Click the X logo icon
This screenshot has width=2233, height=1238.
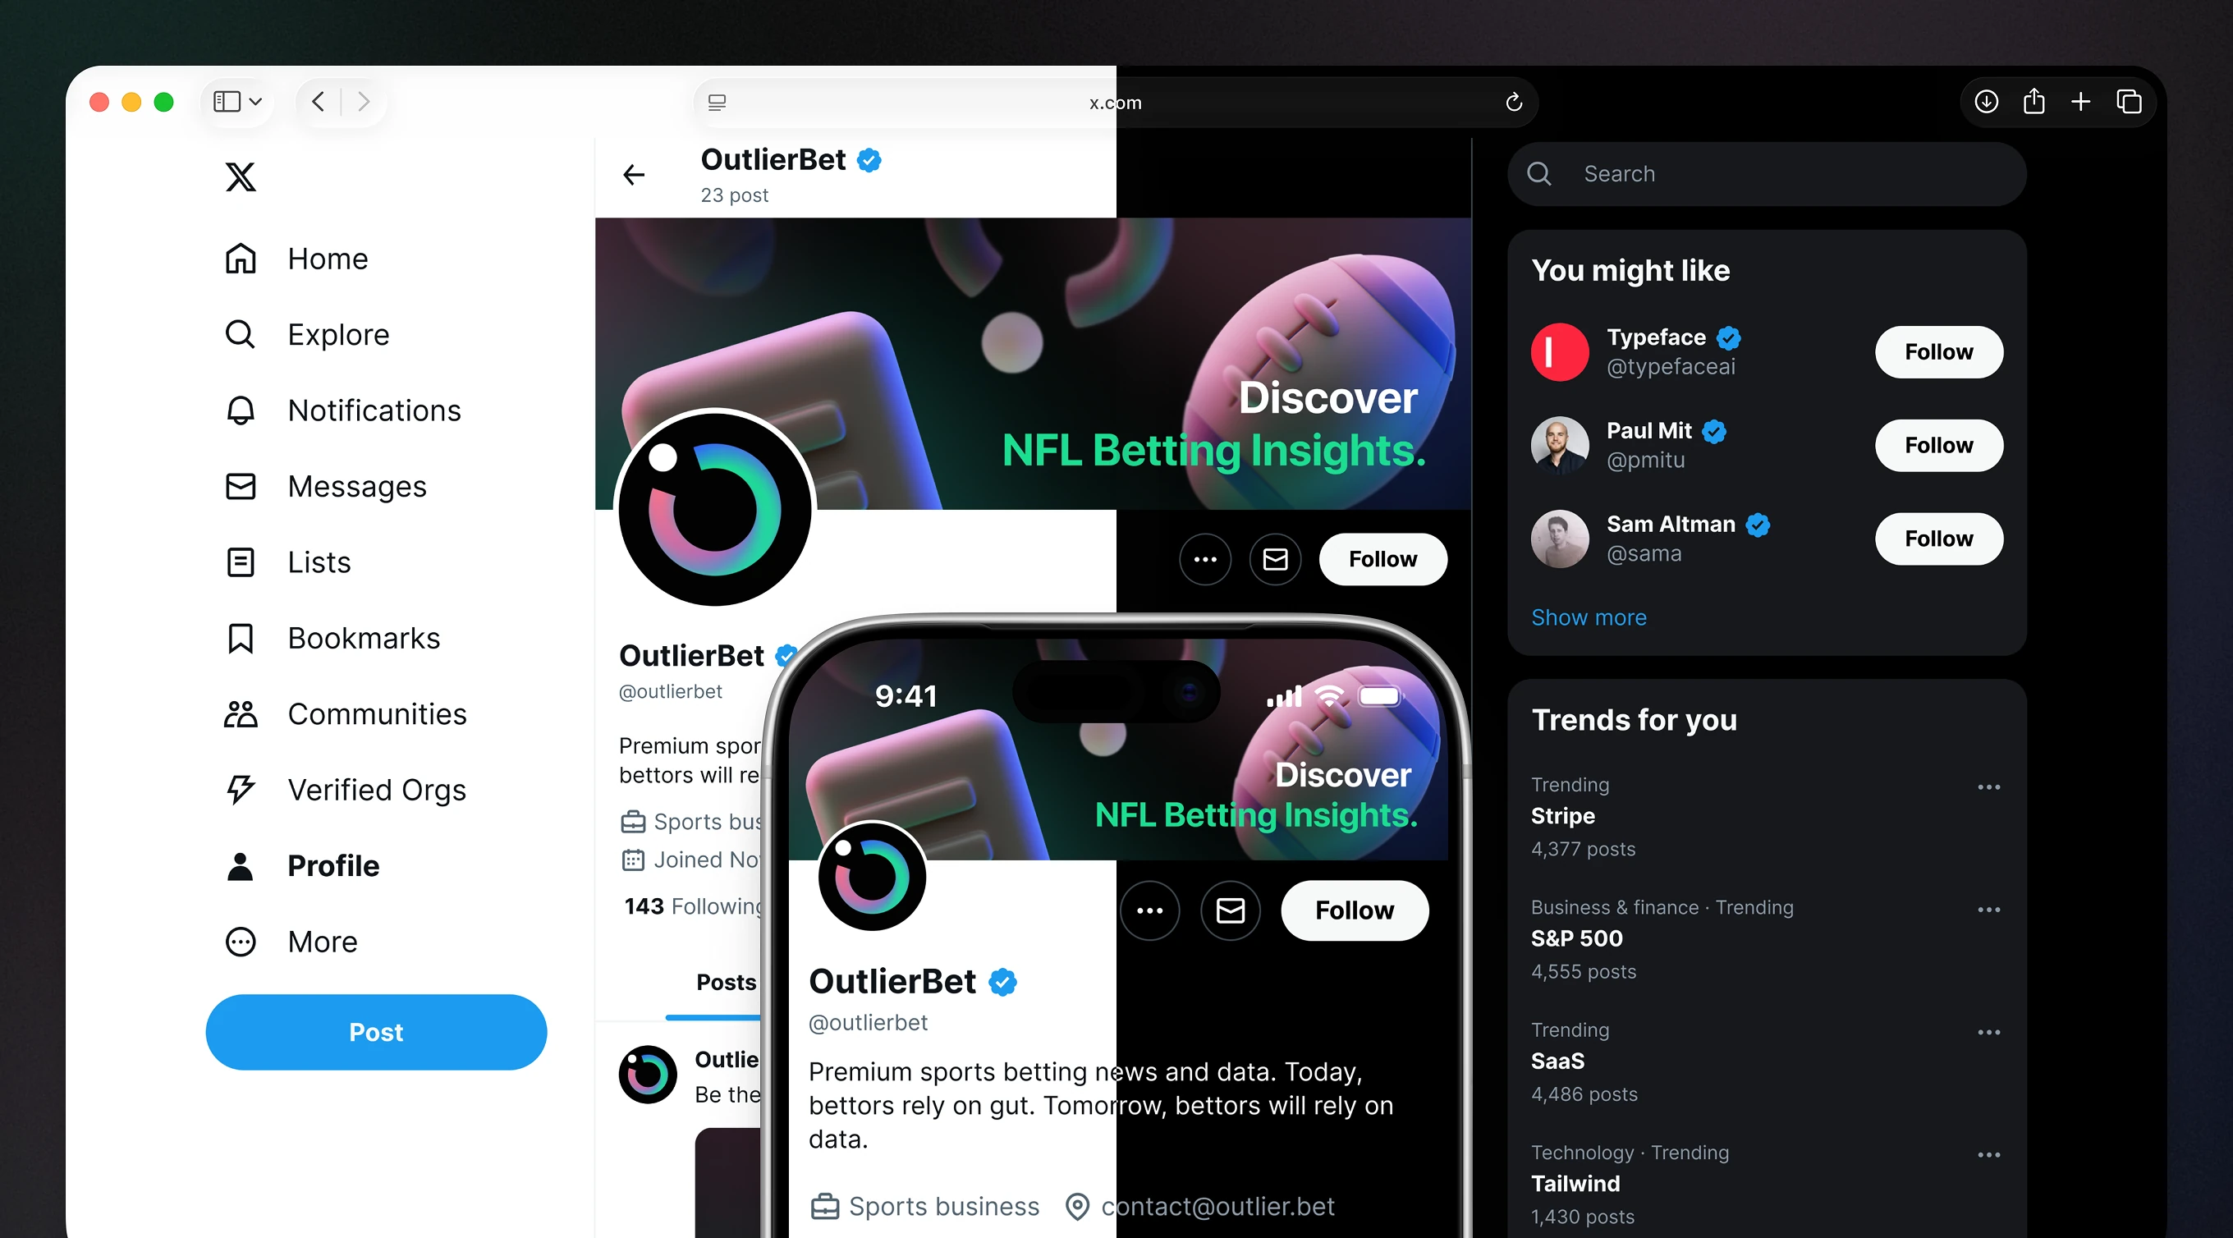click(240, 177)
